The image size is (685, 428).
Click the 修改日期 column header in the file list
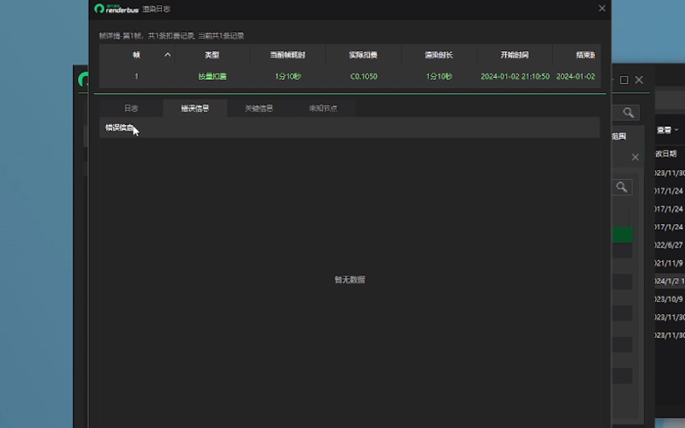[666, 154]
